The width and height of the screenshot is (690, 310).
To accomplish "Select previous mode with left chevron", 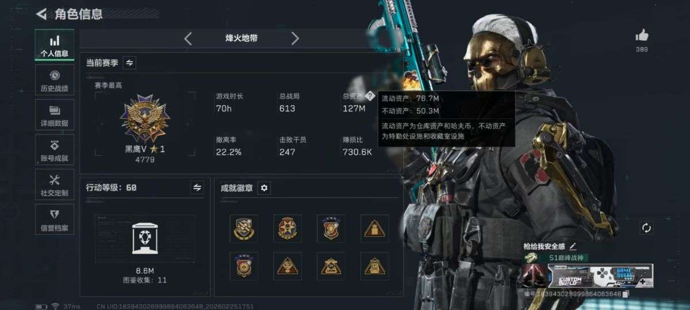I will click(187, 38).
